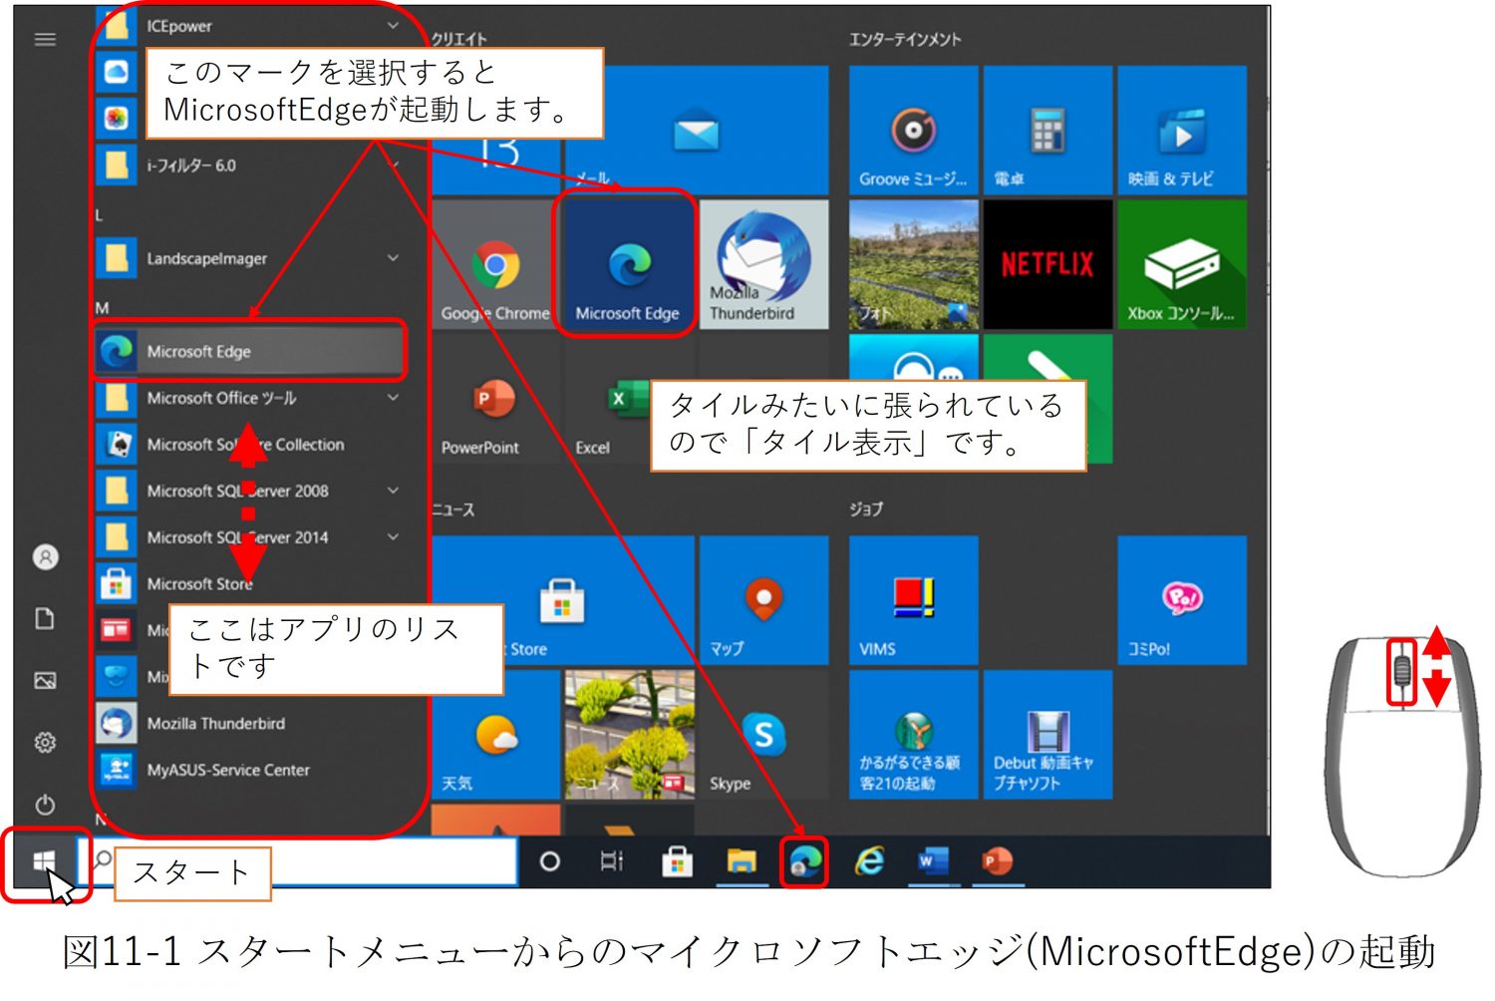1495x1001 pixels.
Task: Open MyASUS-Service Center in the app list
Action: pos(250,770)
